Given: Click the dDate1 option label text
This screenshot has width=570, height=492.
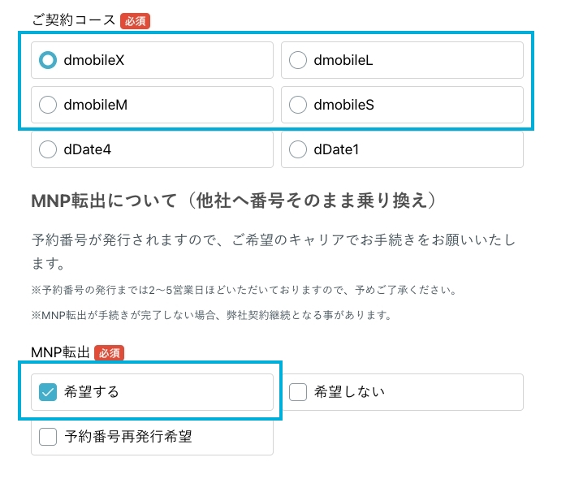Looking at the screenshot, I should coord(336,149).
